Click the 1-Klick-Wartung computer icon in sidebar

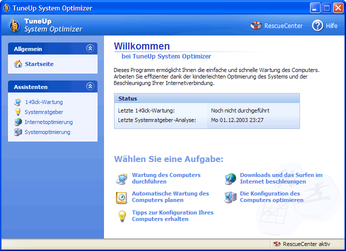(17, 102)
